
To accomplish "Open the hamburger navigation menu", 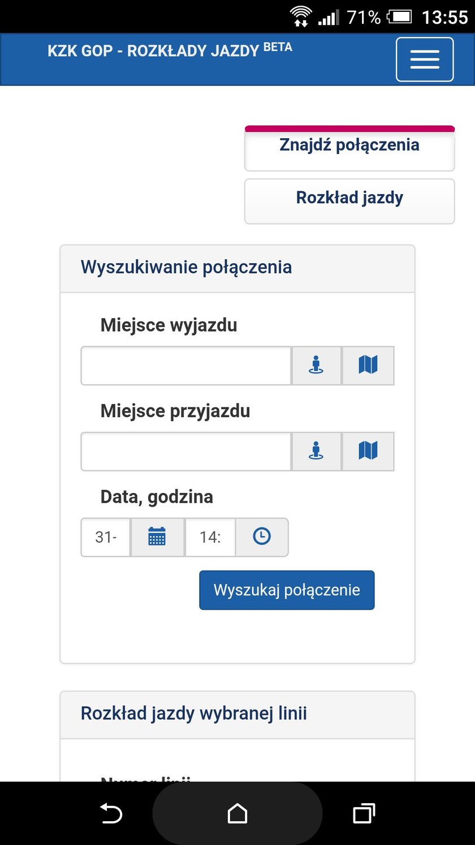I will 425,59.
